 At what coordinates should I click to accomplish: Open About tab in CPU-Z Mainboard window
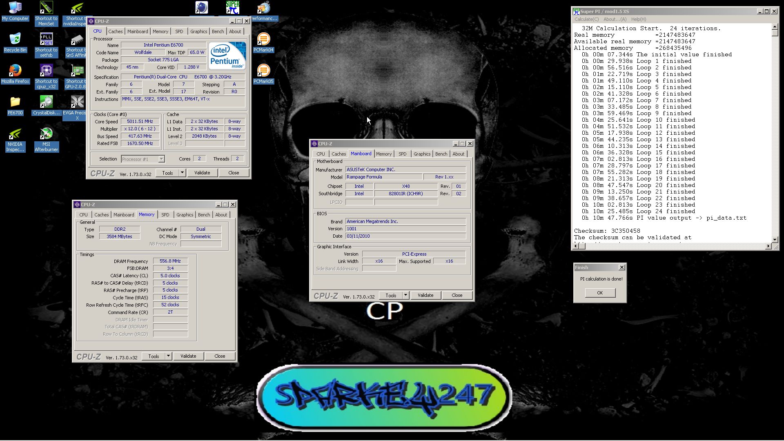[458, 154]
